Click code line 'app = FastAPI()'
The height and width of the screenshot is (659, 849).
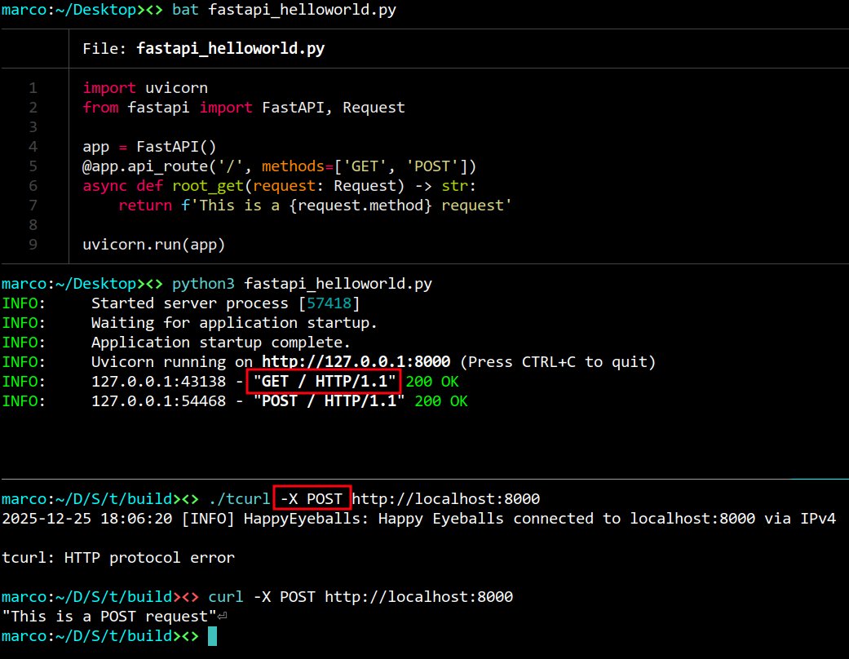149,147
